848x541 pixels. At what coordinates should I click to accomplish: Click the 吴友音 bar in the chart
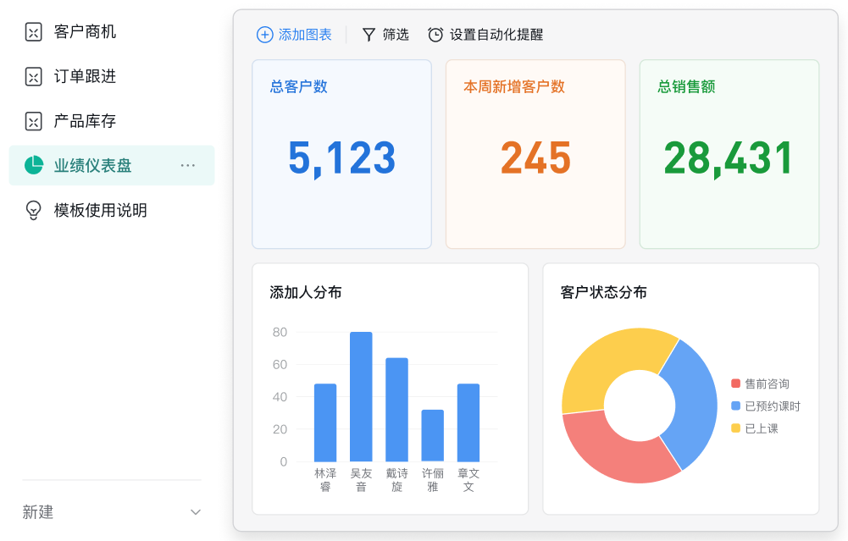click(x=361, y=397)
